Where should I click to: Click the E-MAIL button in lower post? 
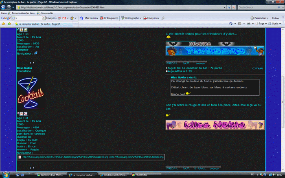200,169
